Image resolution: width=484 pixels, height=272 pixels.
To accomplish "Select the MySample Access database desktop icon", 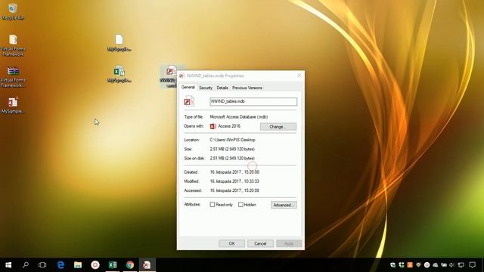I will point(13,106).
